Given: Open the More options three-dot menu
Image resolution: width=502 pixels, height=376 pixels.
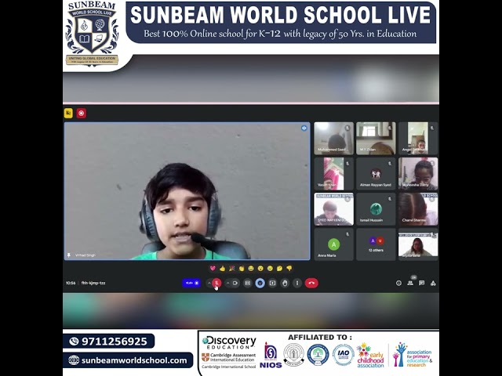Looking at the screenshot, I should coord(297,283).
